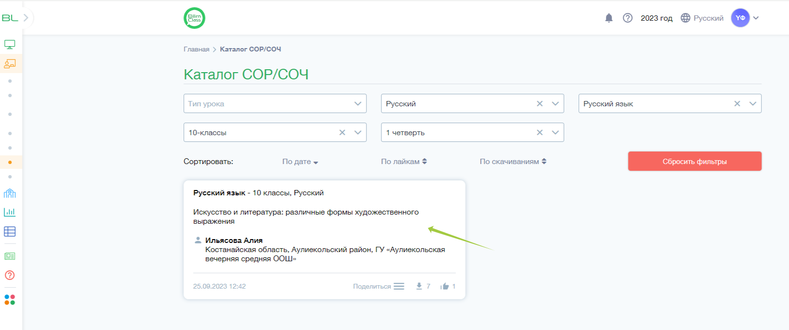
Task: Open the monitor icon in sidebar
Action: click(x=10, y=45)
